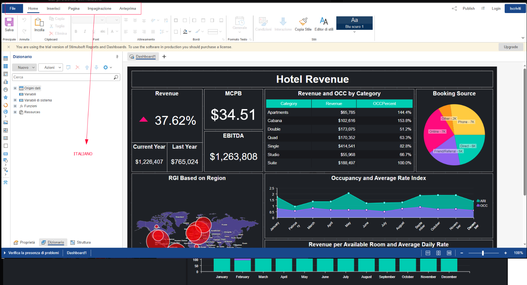Click the 100% zoom icon in status bar

coord(449,253)
